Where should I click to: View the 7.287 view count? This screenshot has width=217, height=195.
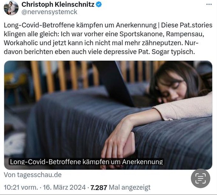99,188
